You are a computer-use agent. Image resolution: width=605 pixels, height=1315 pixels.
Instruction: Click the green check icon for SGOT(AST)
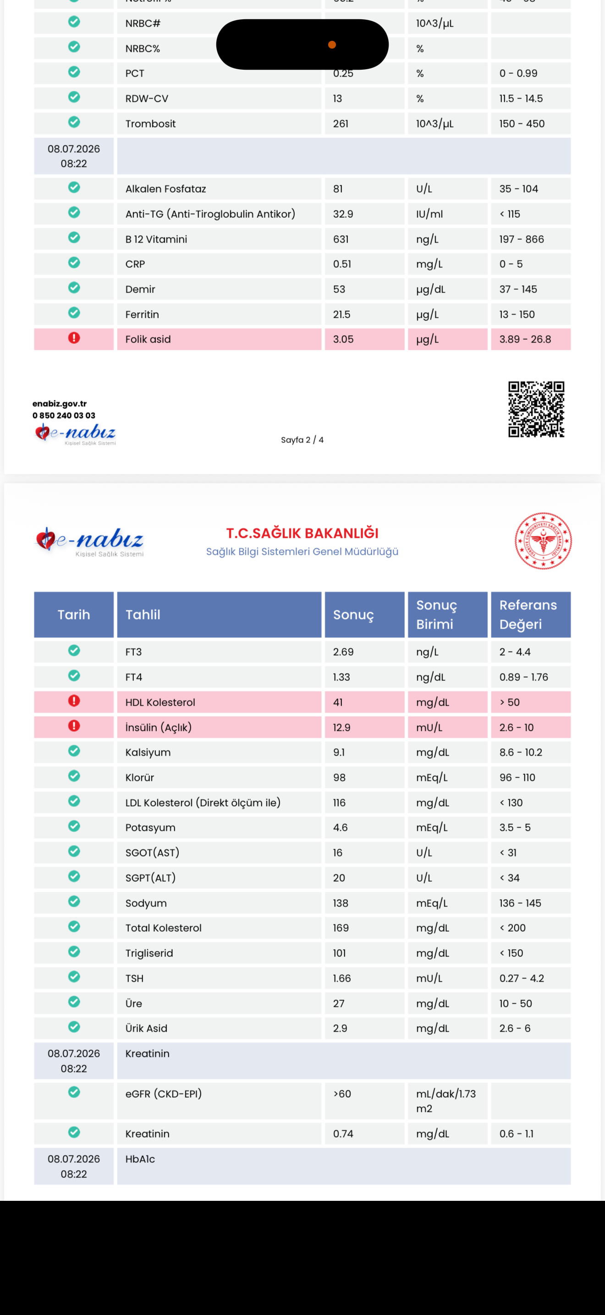click(74, 851)
